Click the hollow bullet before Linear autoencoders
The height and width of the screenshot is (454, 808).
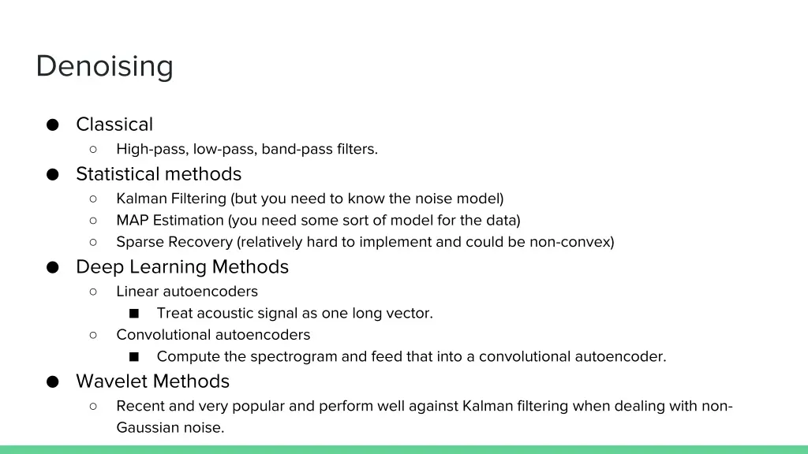click(93, 292)
